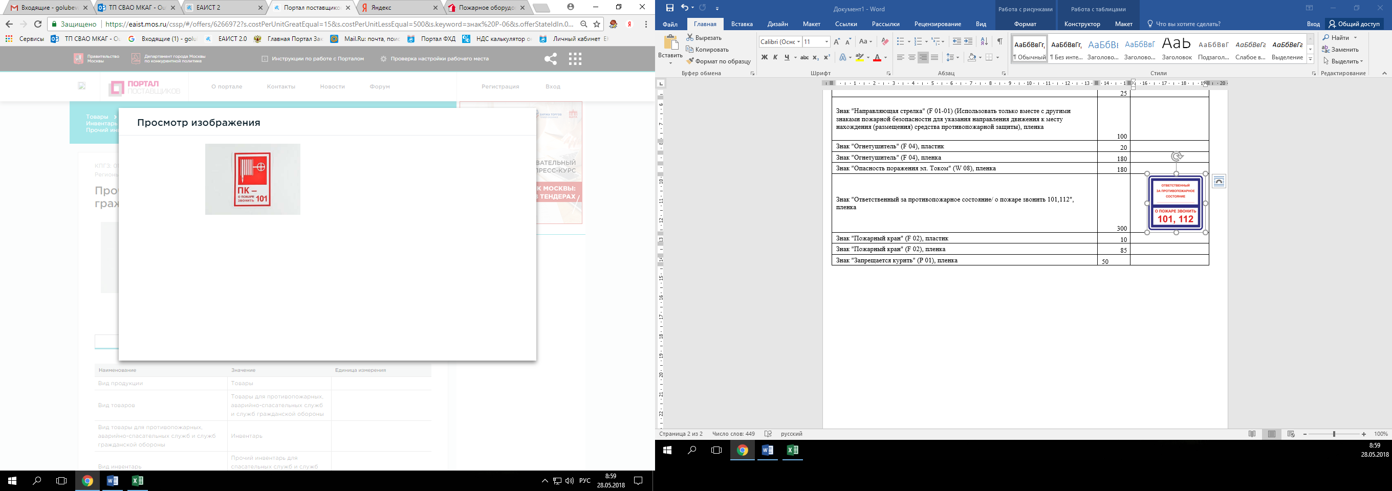Click the share icon on portal header
The width and height of the screenshot is (1392, 491).
551,59
